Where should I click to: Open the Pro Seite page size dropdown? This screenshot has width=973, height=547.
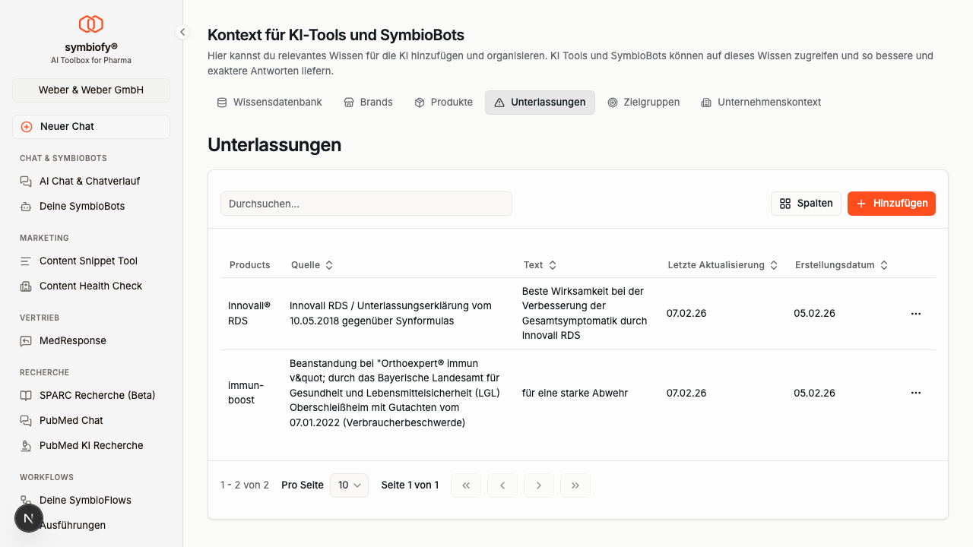pos(349,485)
